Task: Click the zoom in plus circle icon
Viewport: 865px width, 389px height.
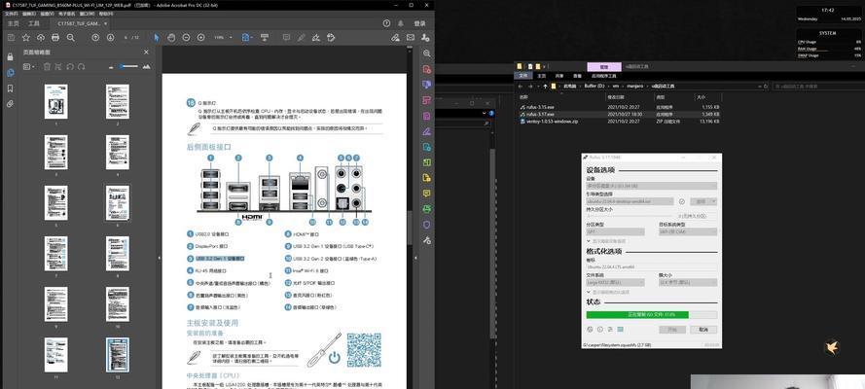Action: 200,38
